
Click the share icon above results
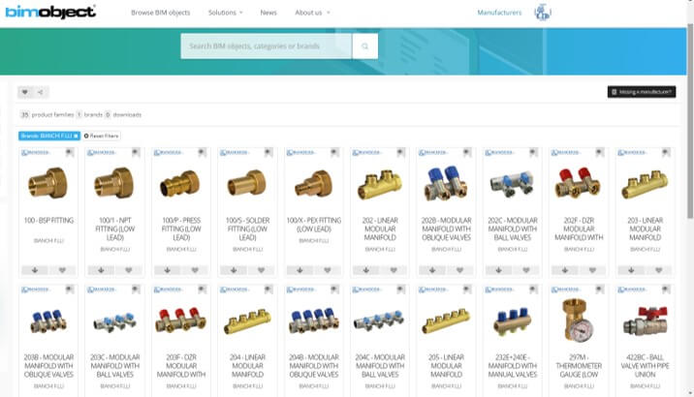41,92
